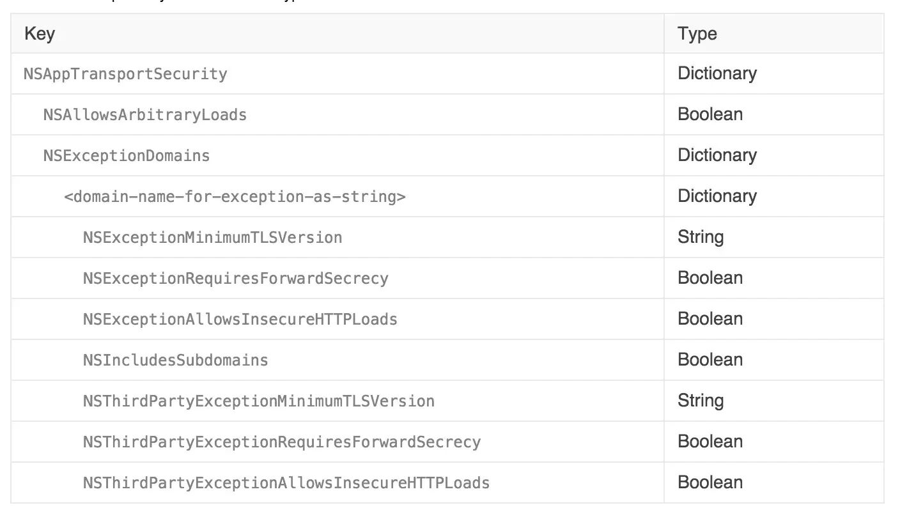The width and height of the screenshot is (900, 510).
Task: Click "String" type in the NSExceptionMinimumTLSVersion row
Action: coord(701,237)
